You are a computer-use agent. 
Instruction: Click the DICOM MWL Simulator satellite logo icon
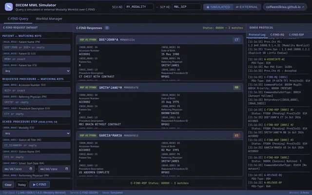tap(9, 7)
